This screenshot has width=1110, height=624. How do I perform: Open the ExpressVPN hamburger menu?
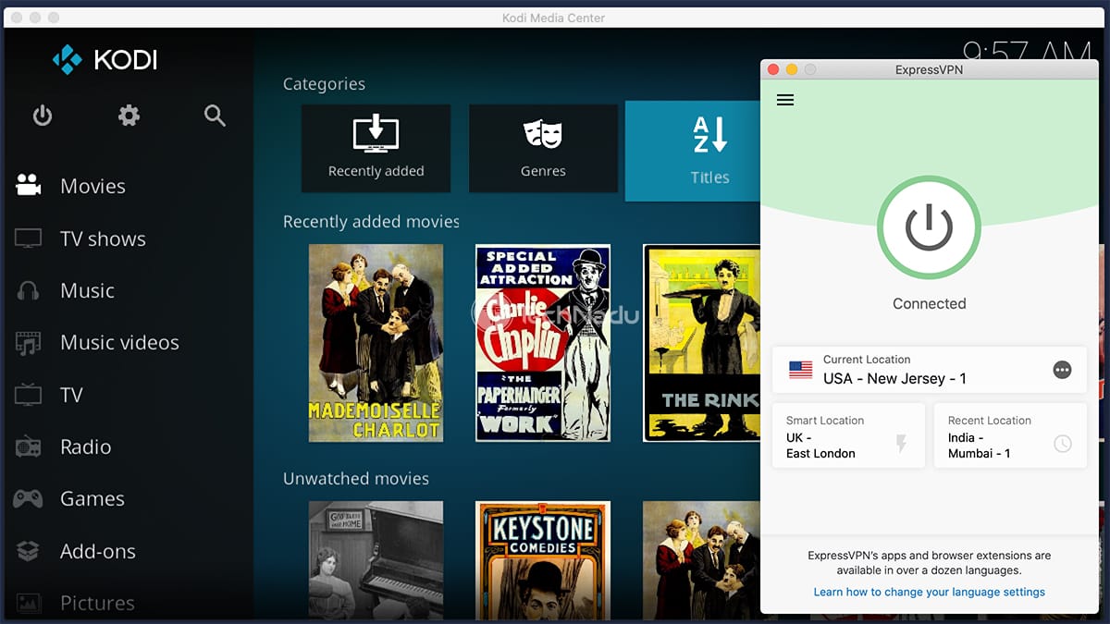[785, 100]
